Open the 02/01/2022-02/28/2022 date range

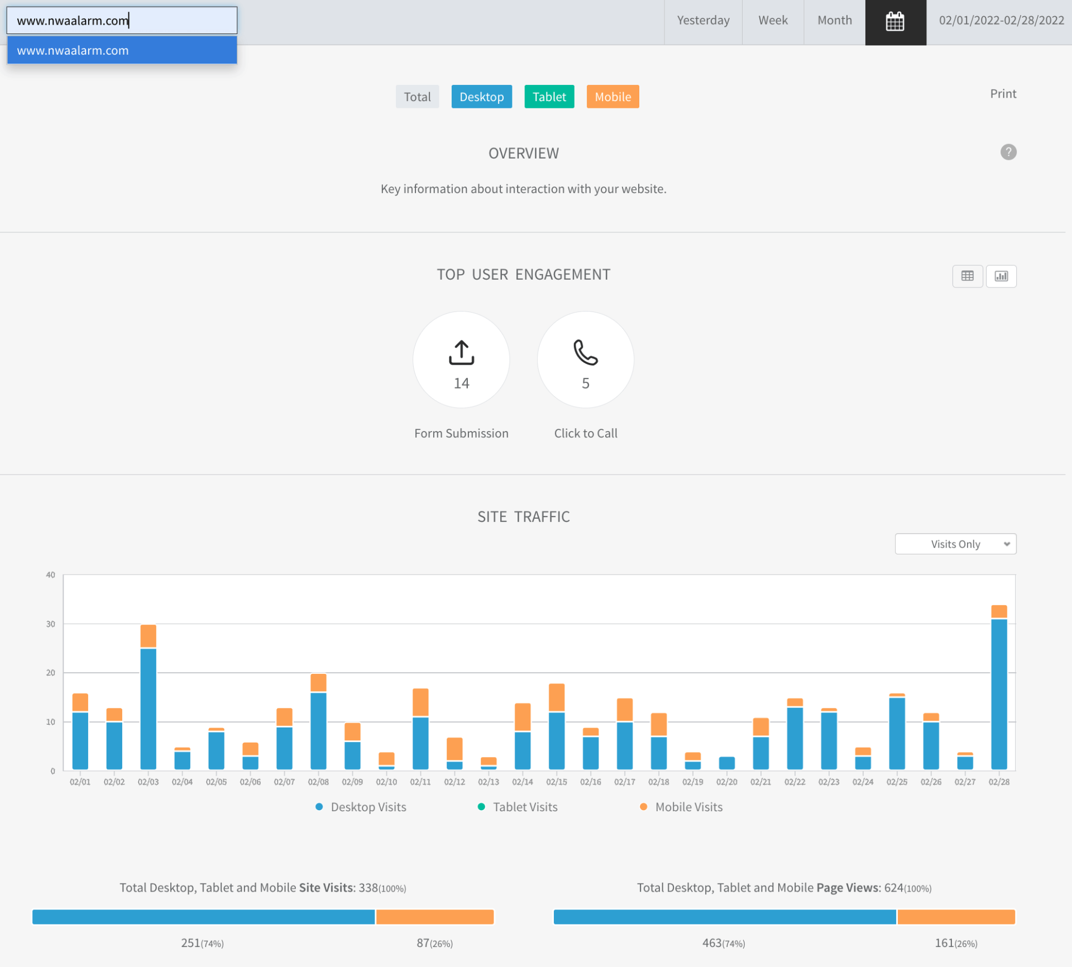tap(1001, 21)
